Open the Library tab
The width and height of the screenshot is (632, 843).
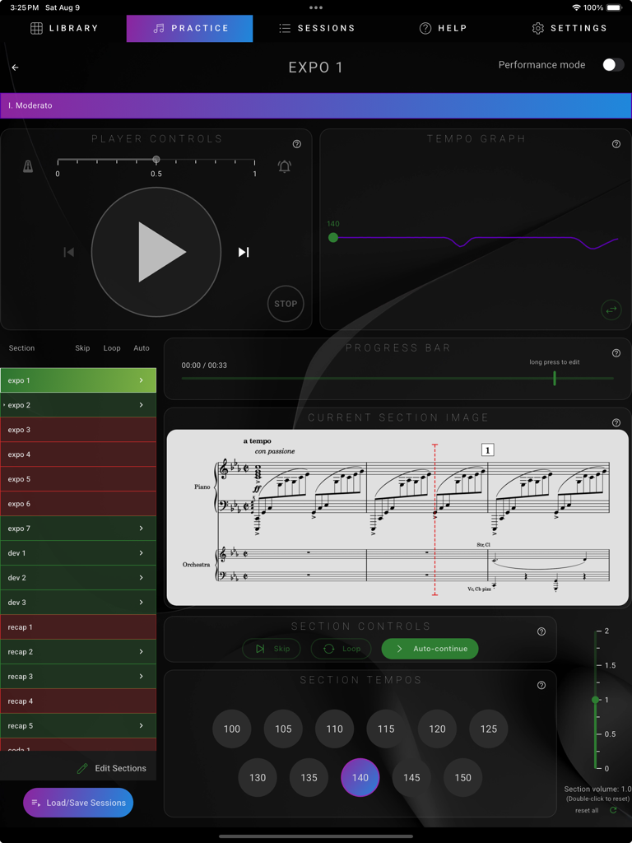(64, 28)
